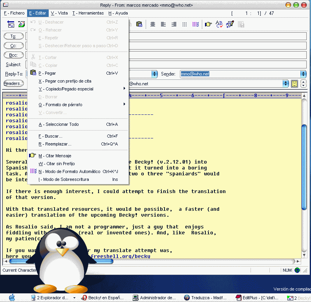Click the smiley face icon beside the account field

[x=295, y=84]
